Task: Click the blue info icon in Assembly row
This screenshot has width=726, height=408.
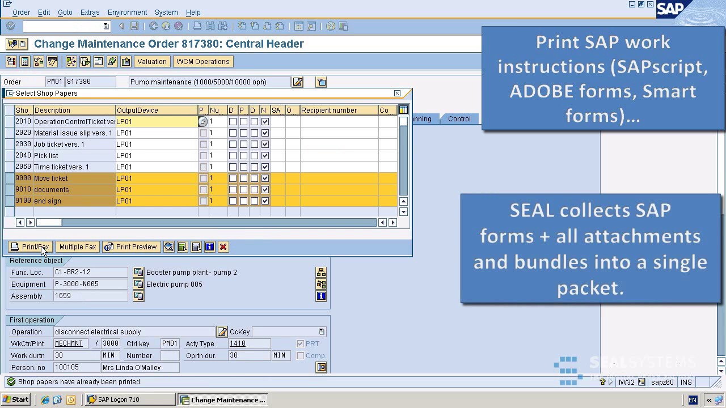Action: [x=321, y=296]
